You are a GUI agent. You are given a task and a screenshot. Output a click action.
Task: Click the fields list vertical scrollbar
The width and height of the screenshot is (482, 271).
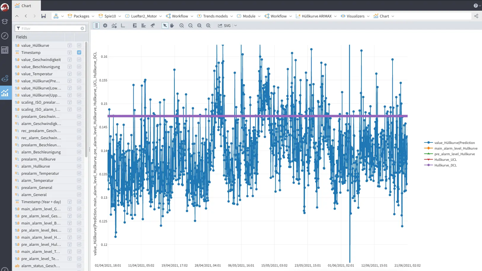point(86,99)
